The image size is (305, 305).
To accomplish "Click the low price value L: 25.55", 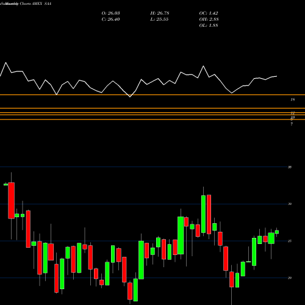I will [x=160, y=20].
